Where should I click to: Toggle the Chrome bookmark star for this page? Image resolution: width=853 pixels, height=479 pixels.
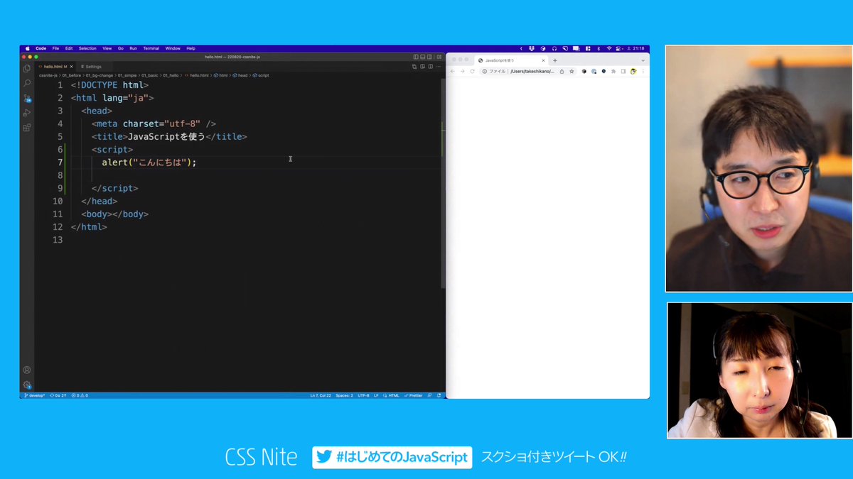tap(571, 71)
